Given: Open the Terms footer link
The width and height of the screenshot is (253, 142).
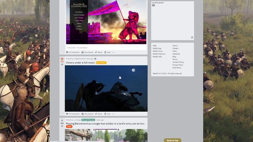Looking at the screenshot, I should tap(175, 59).
